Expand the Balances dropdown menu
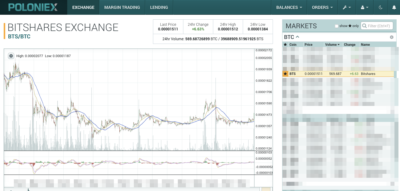The width and height of the screenshot is (400, 191). coord(289,7)
